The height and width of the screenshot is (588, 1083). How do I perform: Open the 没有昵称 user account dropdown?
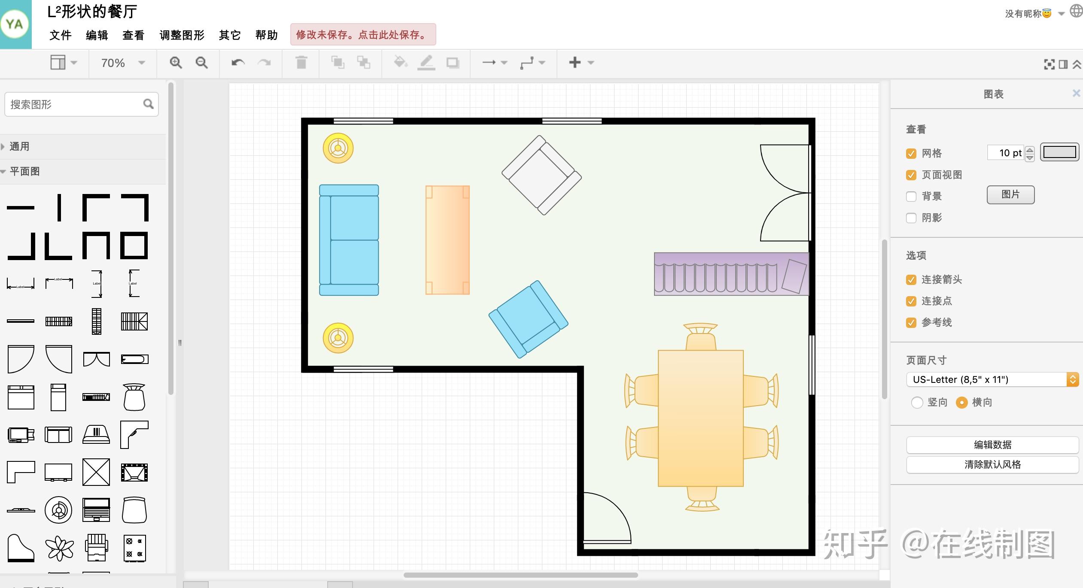[x=1034, y=14]
